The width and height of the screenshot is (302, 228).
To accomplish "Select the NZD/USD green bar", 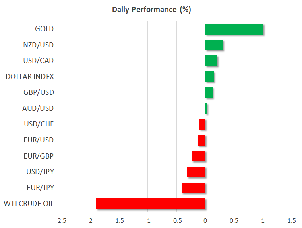I will point(214,45).
